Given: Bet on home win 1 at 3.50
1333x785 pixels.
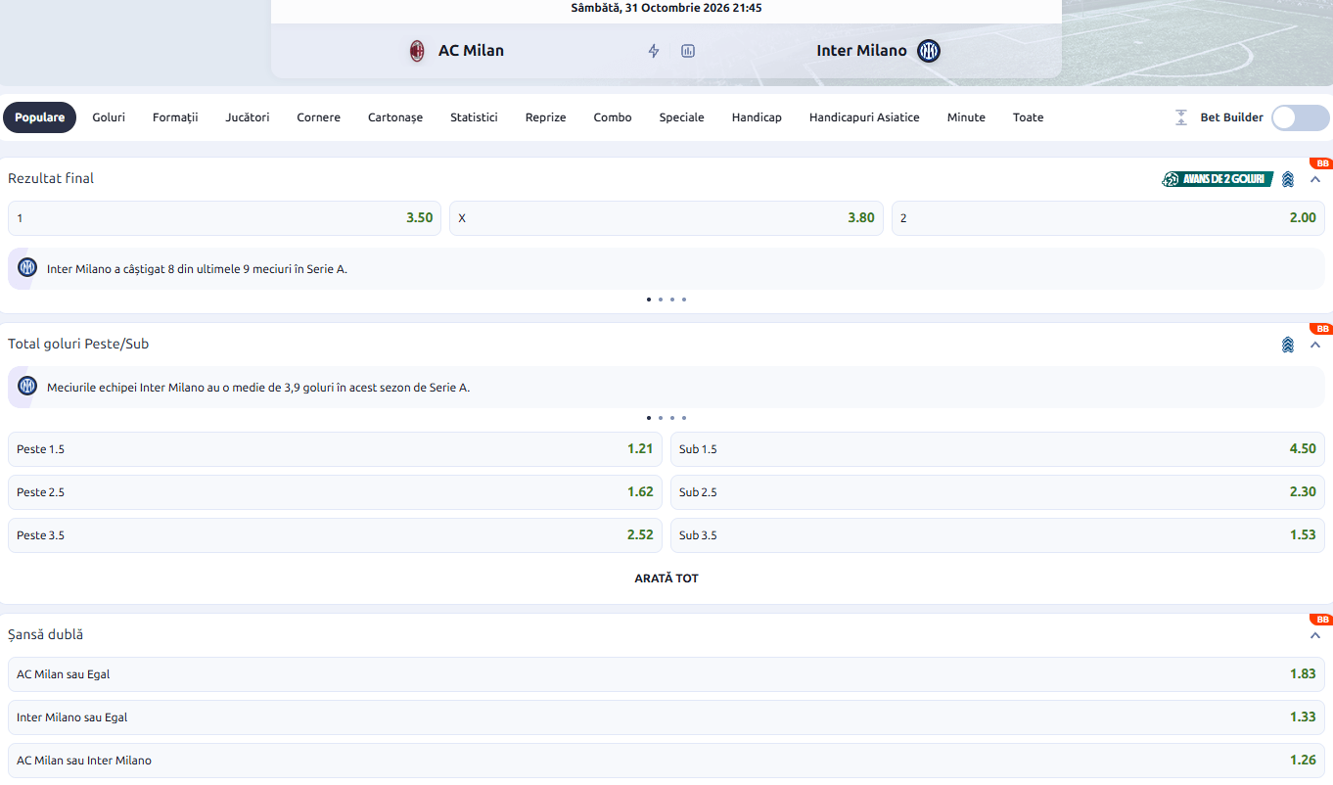Looking at the screenshot, I should pyautogui.click(x=224, y=218).
